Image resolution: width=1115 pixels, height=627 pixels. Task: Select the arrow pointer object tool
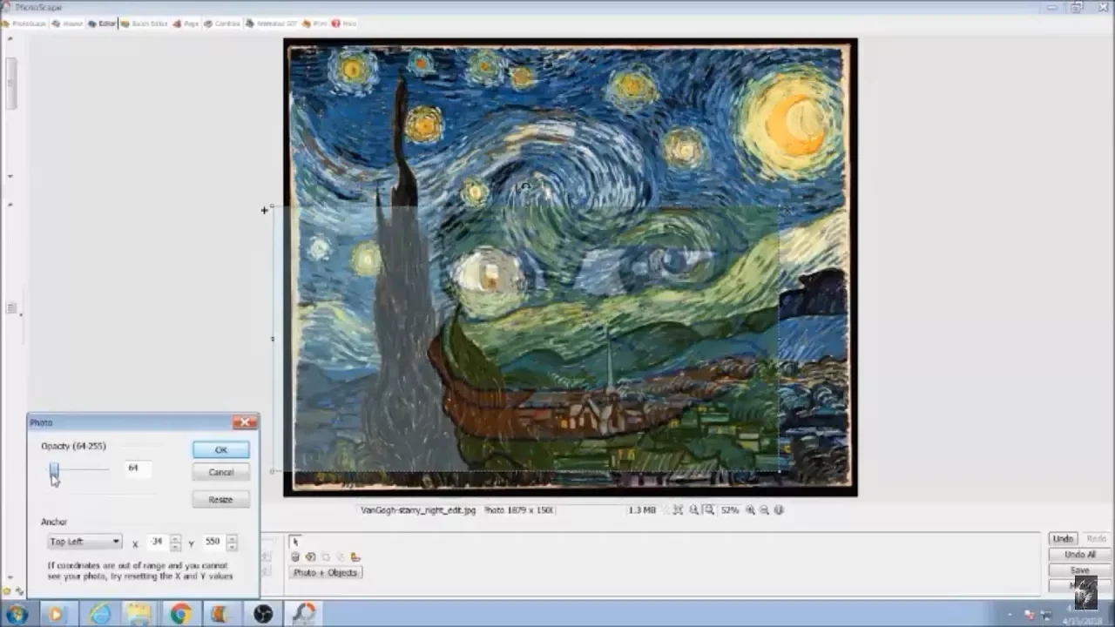(295, 542)
